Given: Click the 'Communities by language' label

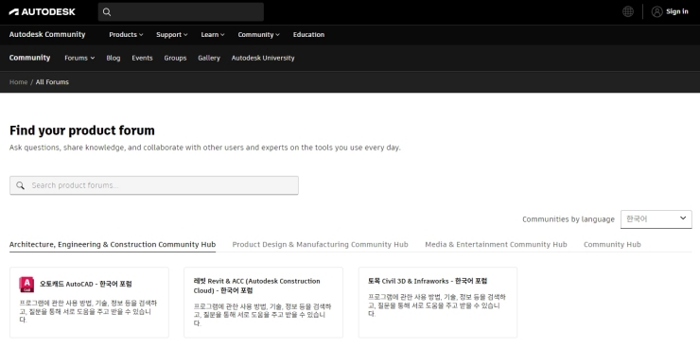Looking at the screenshot, I should pyautogui.click(x=569, y=219).
